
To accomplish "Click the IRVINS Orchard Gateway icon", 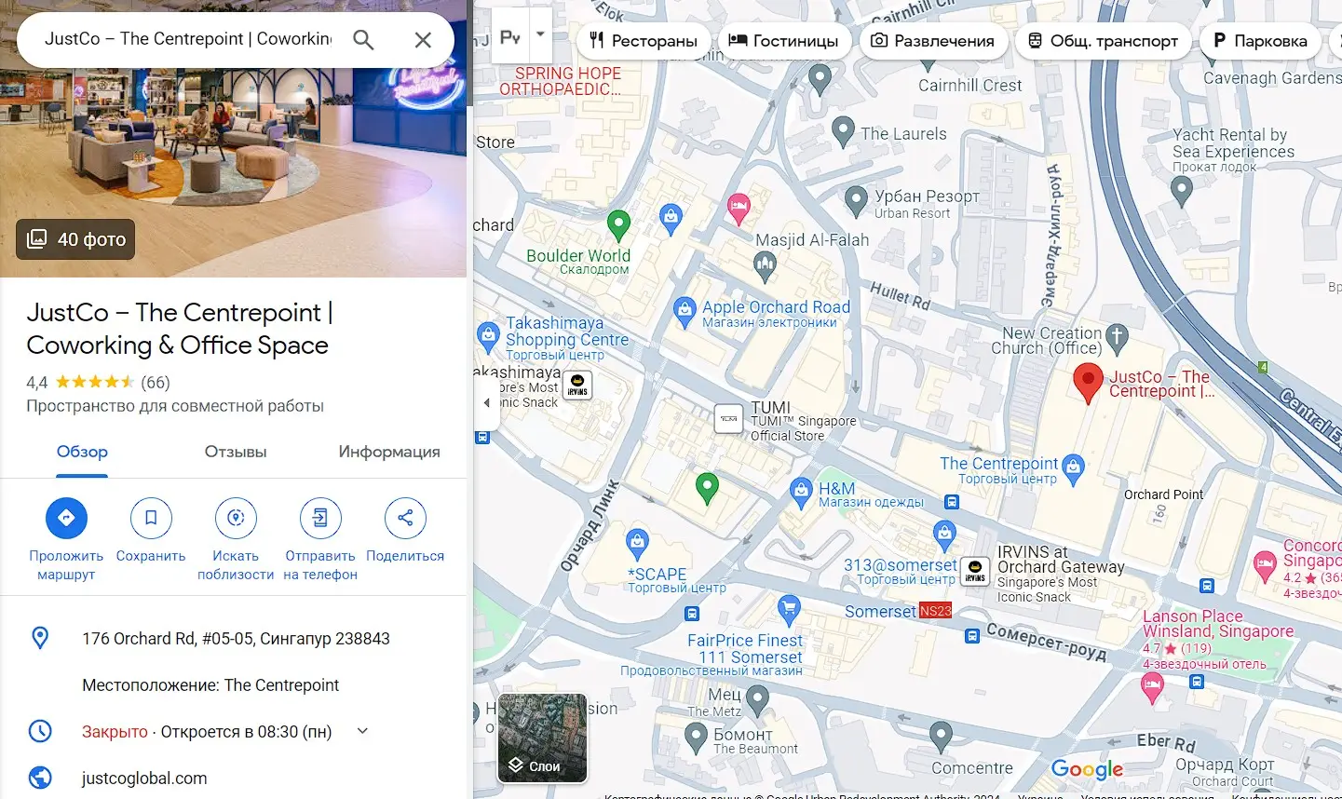I will pyautogui.click(x=975, y=571).
